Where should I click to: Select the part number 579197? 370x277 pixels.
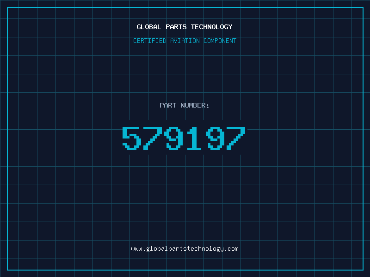pos(184,138)
